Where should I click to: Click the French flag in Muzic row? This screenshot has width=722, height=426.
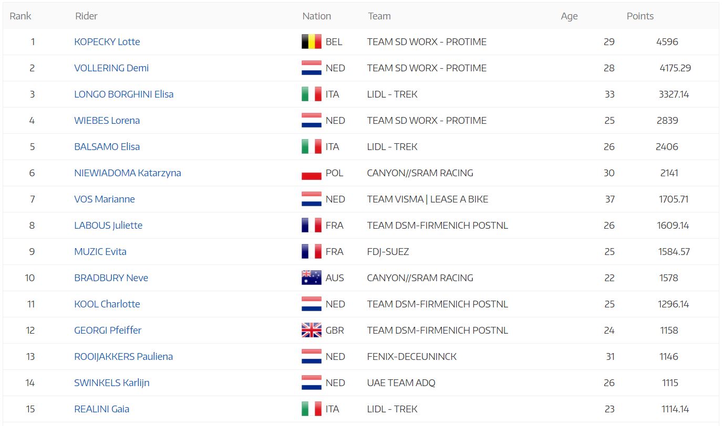pyautogui.click(x=311, y=251)
